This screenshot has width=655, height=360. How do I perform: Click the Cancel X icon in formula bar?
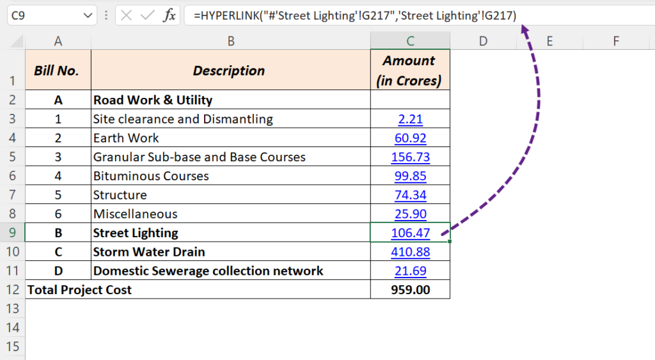tap(126, 16)
